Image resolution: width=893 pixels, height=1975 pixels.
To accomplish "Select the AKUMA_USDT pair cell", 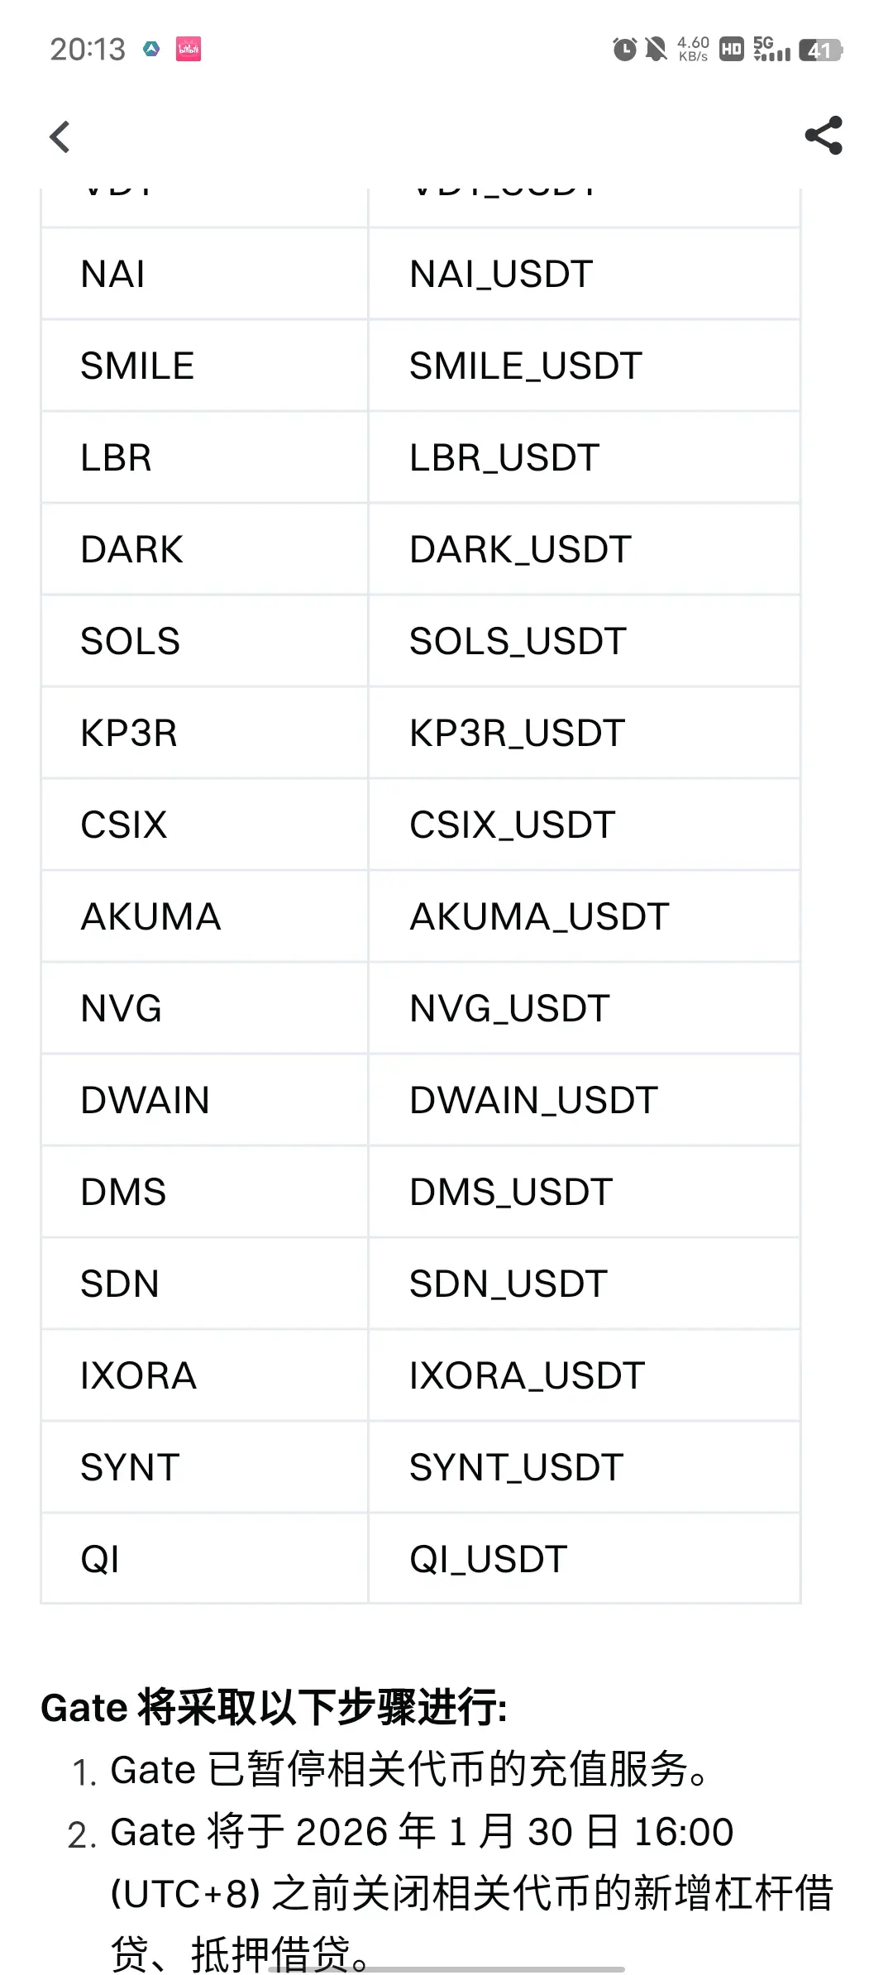I will click(585, 916).
